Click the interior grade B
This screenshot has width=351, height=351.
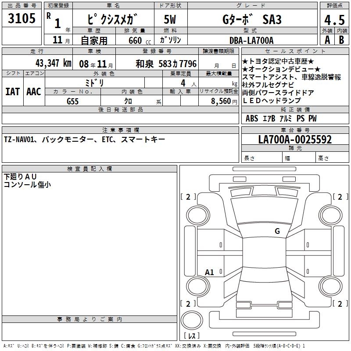coord(341,40)
